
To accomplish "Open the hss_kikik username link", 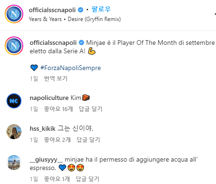I will point(42,128).
